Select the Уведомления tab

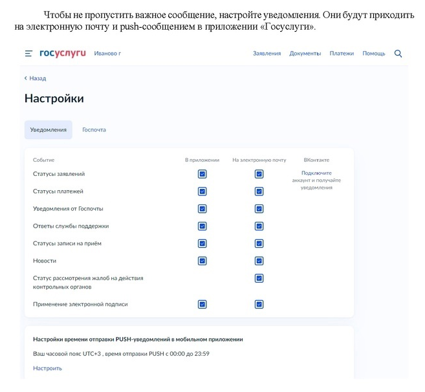click(x=49, y=130)
